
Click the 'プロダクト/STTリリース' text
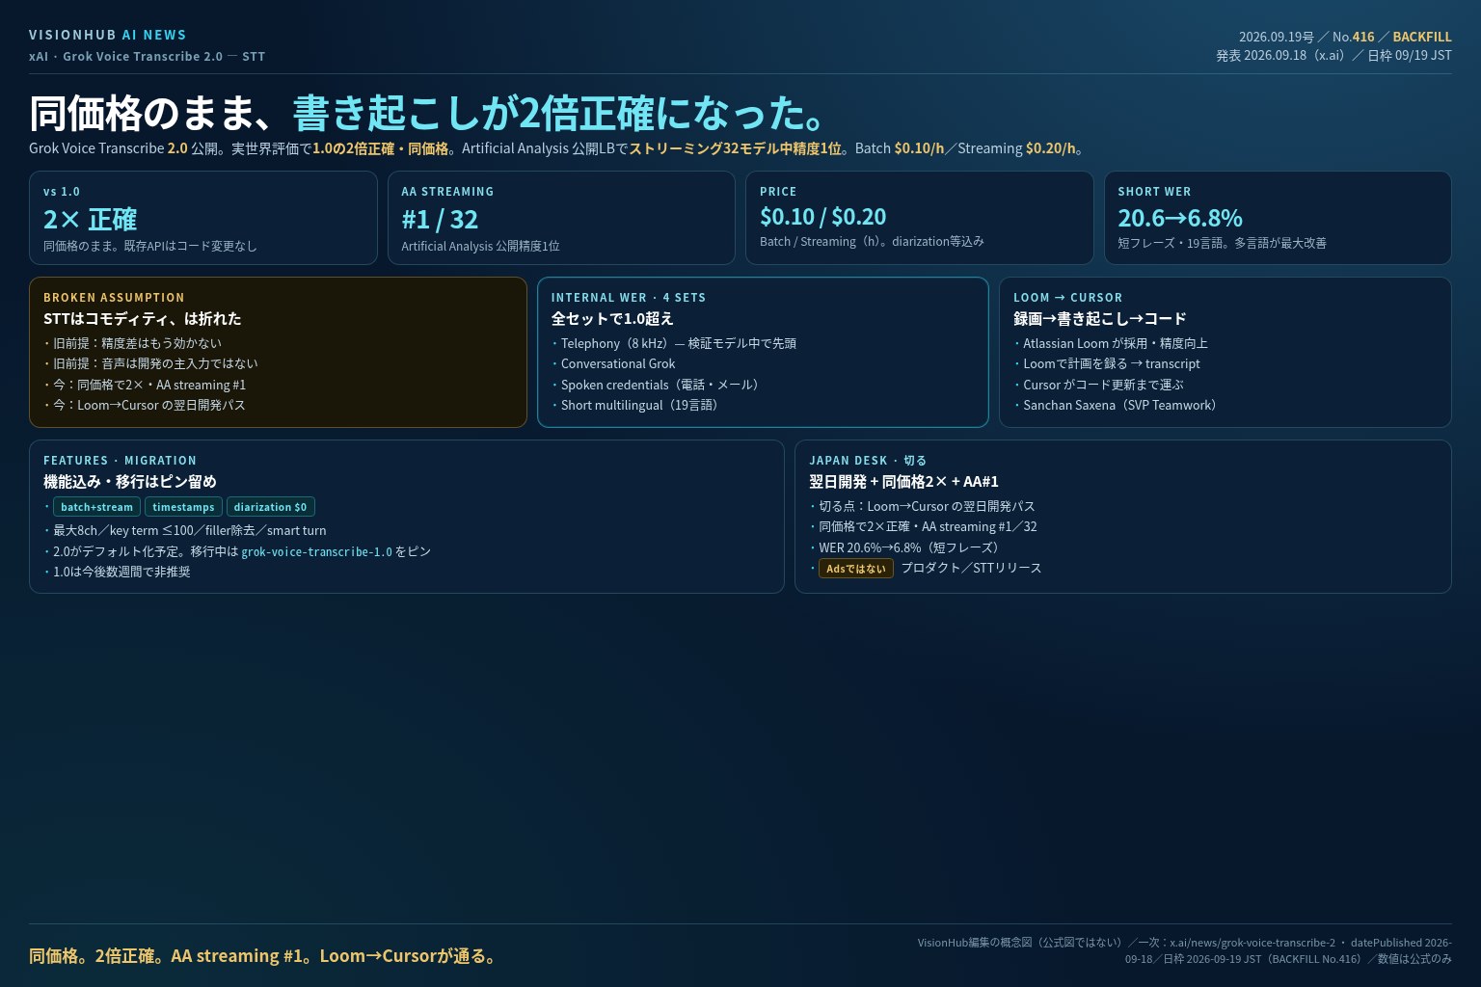coord(972,568)
